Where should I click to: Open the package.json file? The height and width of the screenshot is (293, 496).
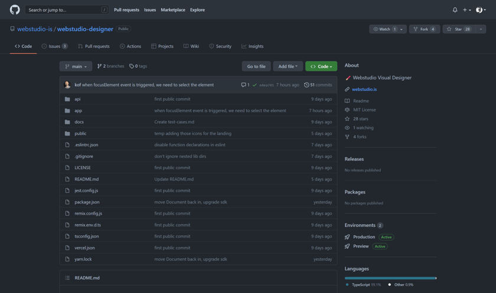(x=87, y=202)
